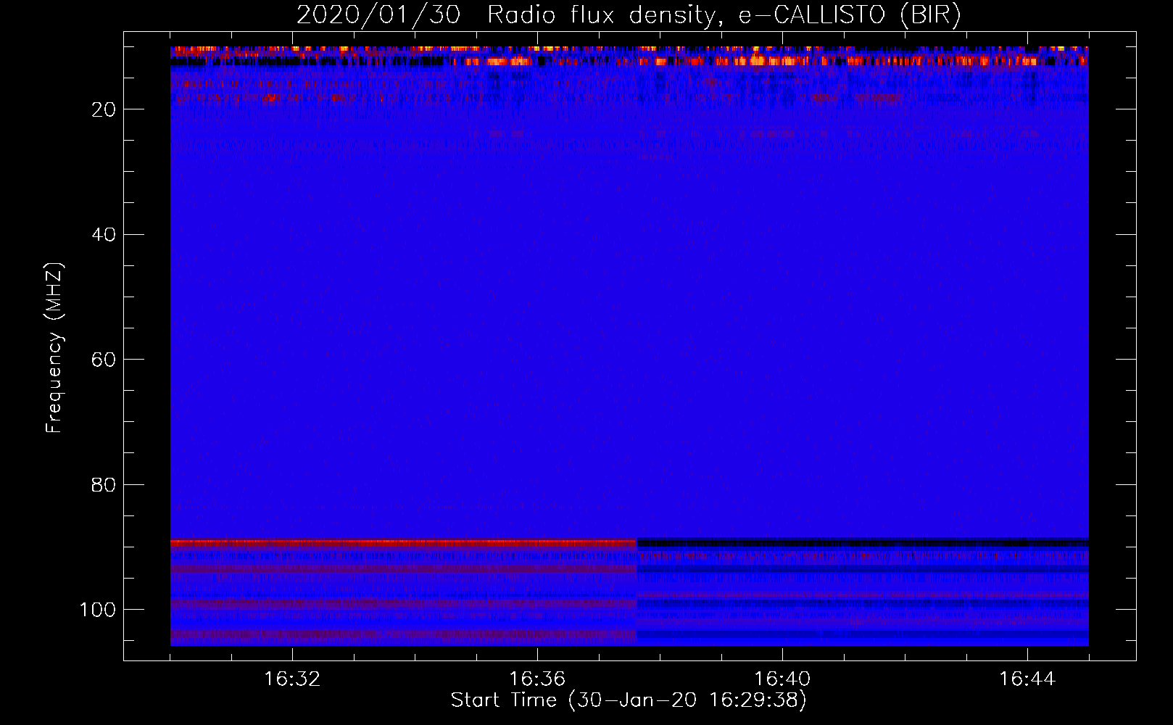The height and width of the screenshot is (725, 1173).
Task: Click the "Frequency (MHZ)" axis label
Action: click(54, 347)
